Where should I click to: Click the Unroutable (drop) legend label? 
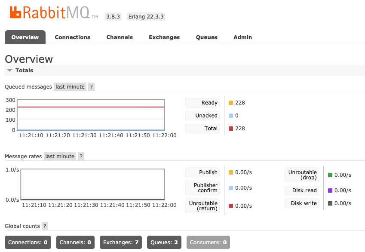(x=302, y=175)
